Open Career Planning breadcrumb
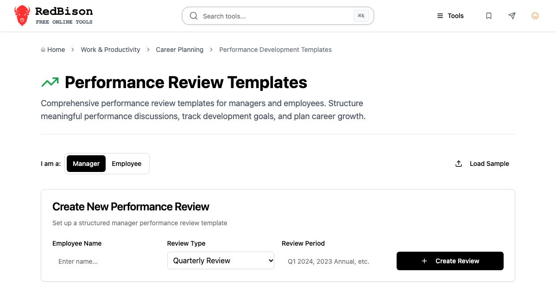This screenshot has width=556, height=292. point(180,50)
